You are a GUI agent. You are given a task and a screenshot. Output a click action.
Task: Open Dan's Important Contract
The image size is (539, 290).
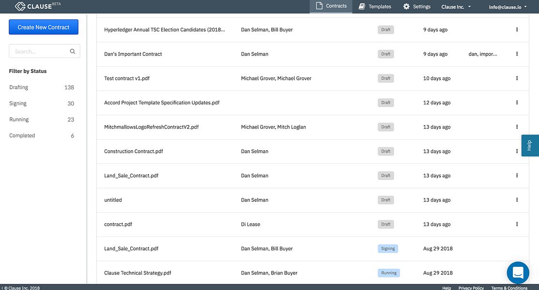[x=133, y=54]
